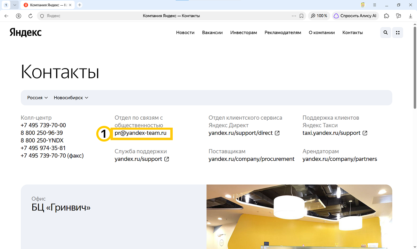Click the Контакты page heading
Image resolution: width=417 pixels, height=249 pixels.
[x=60, y=72]
